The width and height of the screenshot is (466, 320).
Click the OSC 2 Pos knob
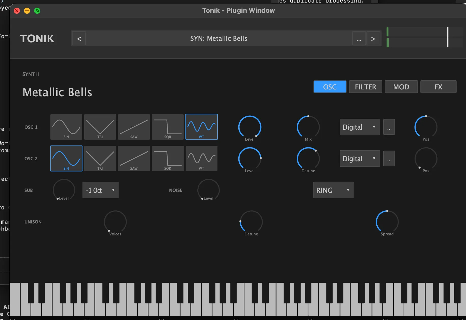click(426, 159)
